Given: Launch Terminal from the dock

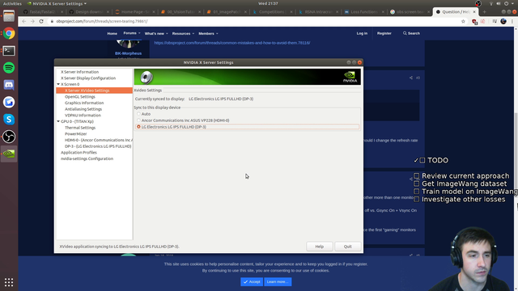Looking at the screenshot, I should click(x=9, y=51).
